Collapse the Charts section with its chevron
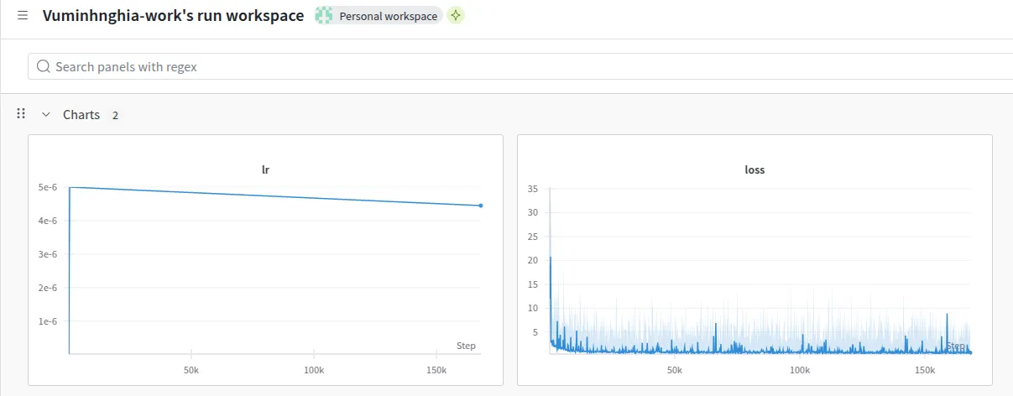 (x=46, y=114)
